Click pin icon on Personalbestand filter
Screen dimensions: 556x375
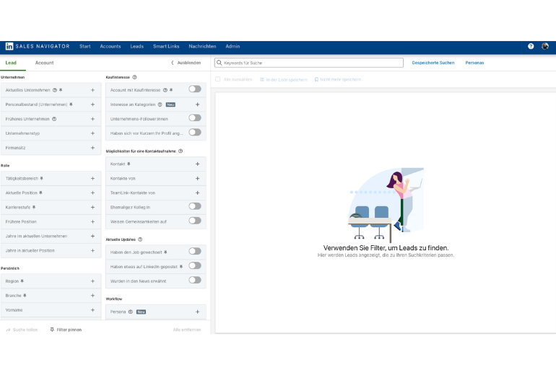(71, 105)
